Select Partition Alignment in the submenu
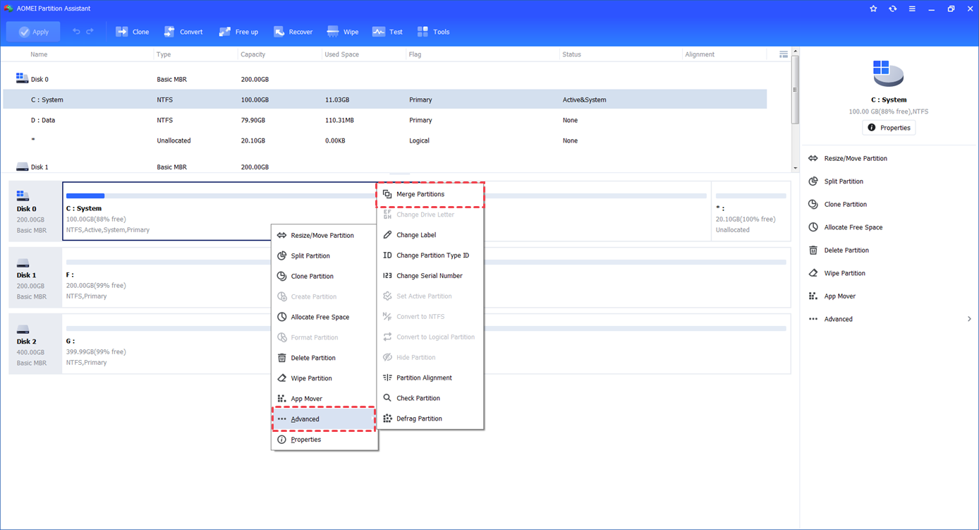Image resolution: width=979 pixels, height=530 pixels. (430, 378)
